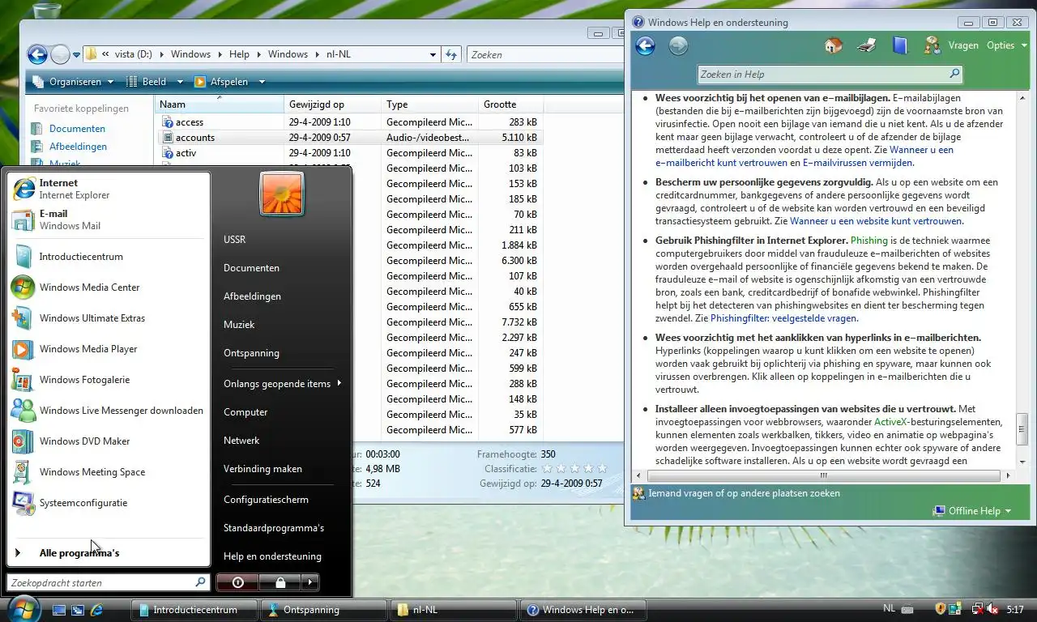Go back in Explorer window

coord(37,55)
